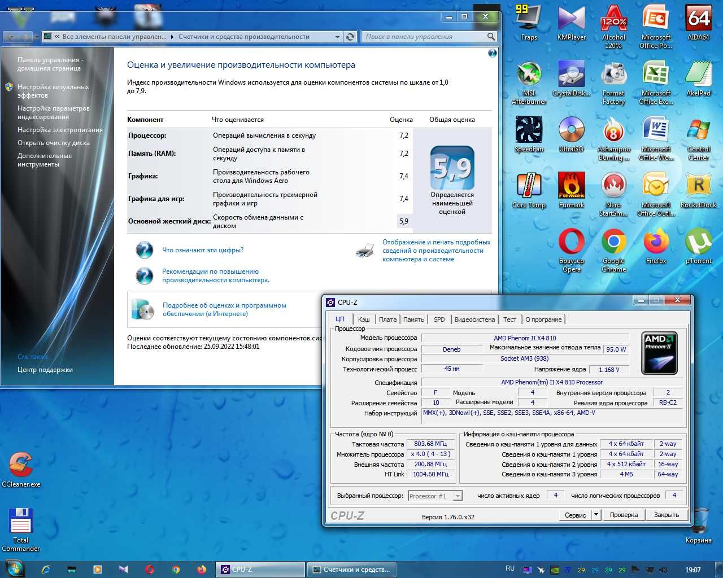Viewport: 723px width, 578px height.
Task: Open Microsoft Office PowerPoint shortcut
Action: point(656,27)
